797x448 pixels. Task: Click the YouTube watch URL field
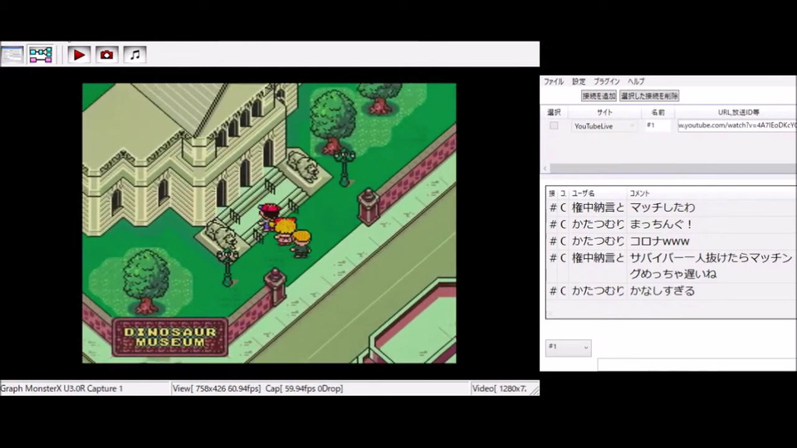point(737,125)
